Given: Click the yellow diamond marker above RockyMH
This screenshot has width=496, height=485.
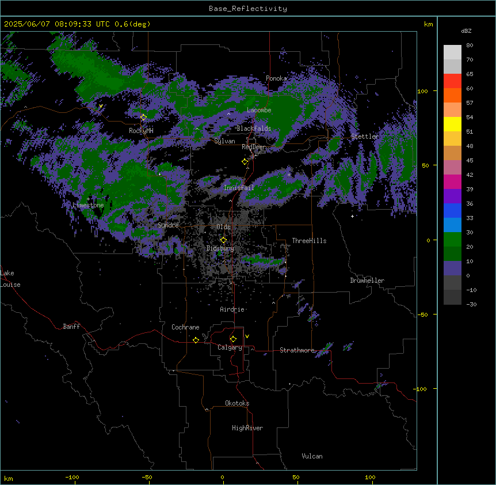Looking at the screenshot, I should [x=143, y=118].
